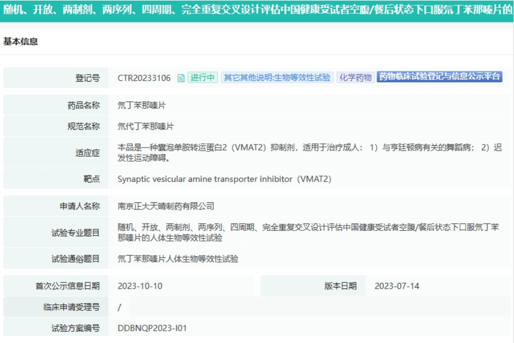Viewport: 514px width, 343px height.
Task: Click the 适应症 field label
Action: coord(87,153)
